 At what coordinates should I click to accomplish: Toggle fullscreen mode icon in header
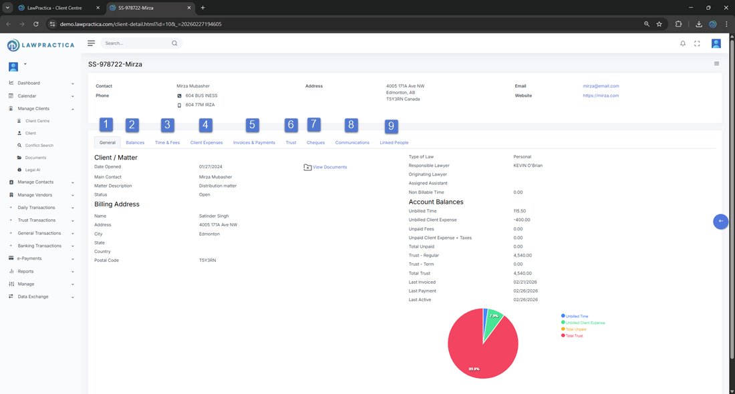pyautogui.click(x=697, y=43)
